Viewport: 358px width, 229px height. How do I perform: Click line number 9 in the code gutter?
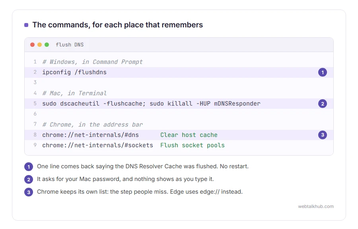(x=35, y=145)
